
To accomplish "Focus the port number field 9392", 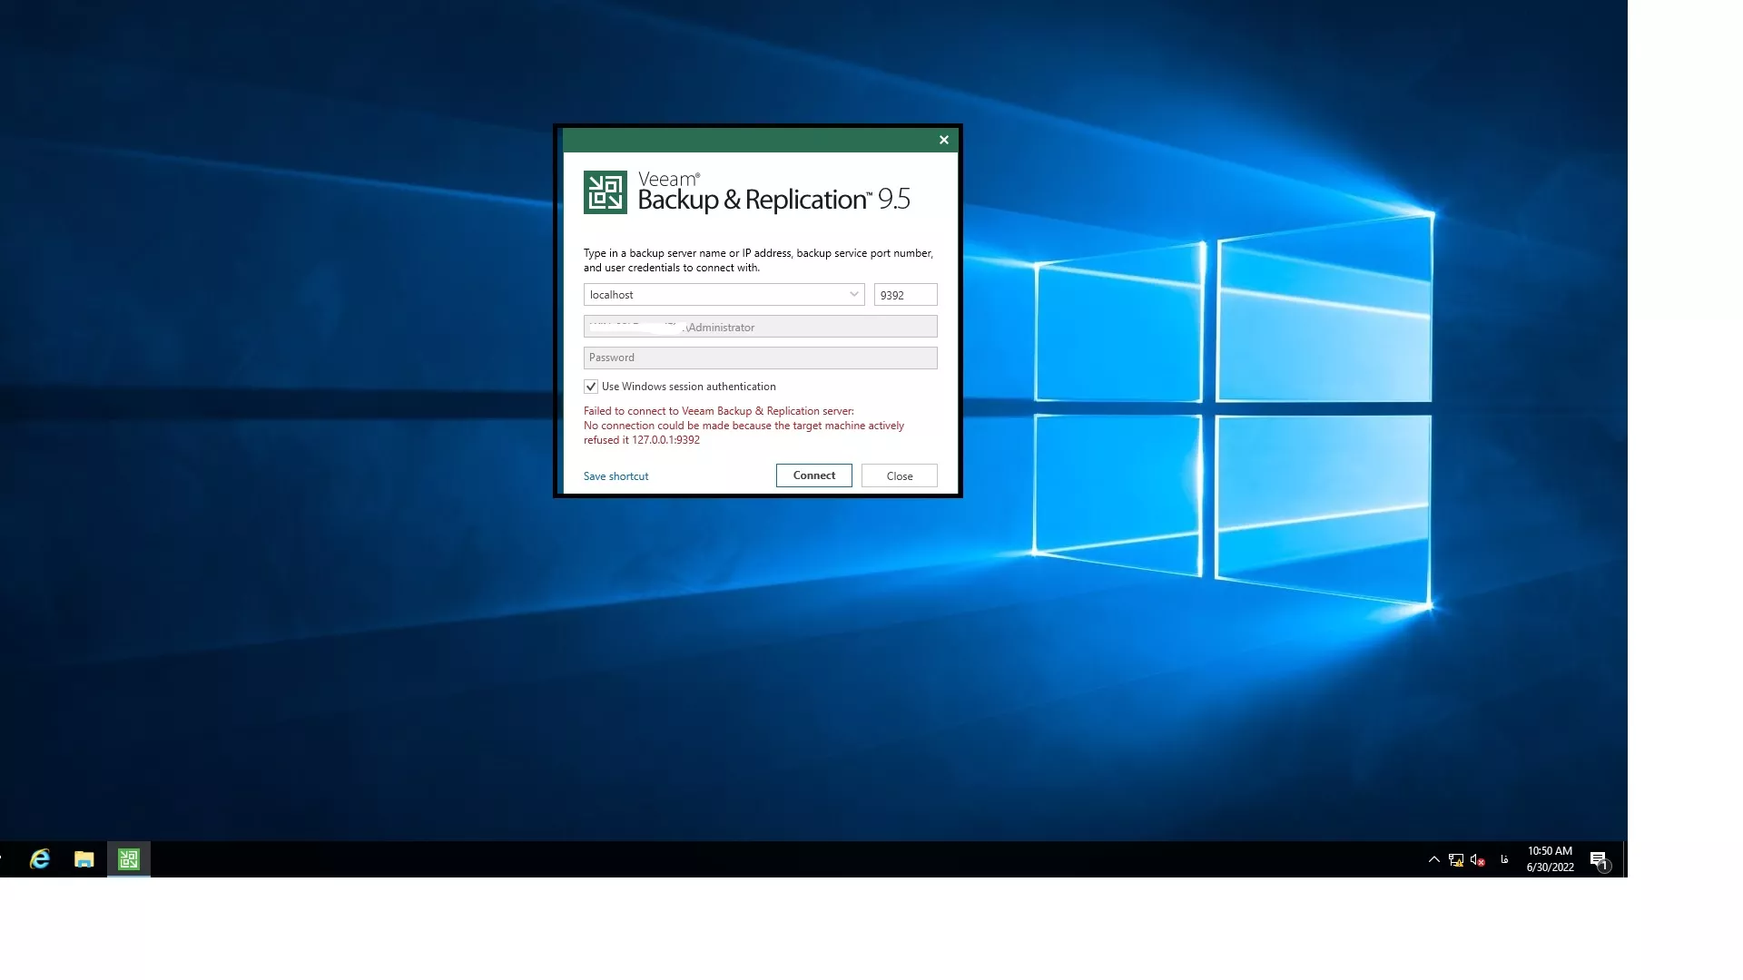I will pos(905,295).
